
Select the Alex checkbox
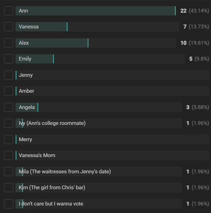click(8, 43)
